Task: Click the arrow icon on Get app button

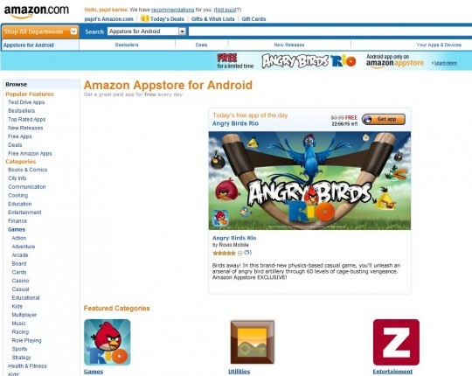Action: 367,120
